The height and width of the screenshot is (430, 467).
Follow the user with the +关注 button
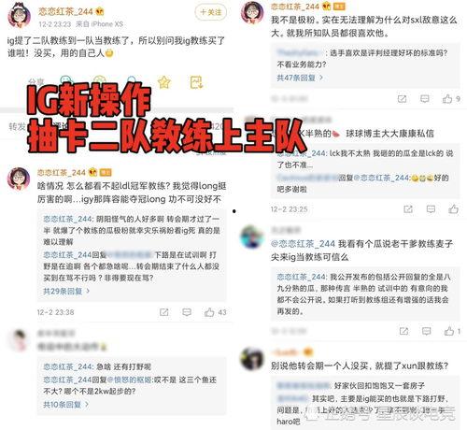(x=211, y=12)
